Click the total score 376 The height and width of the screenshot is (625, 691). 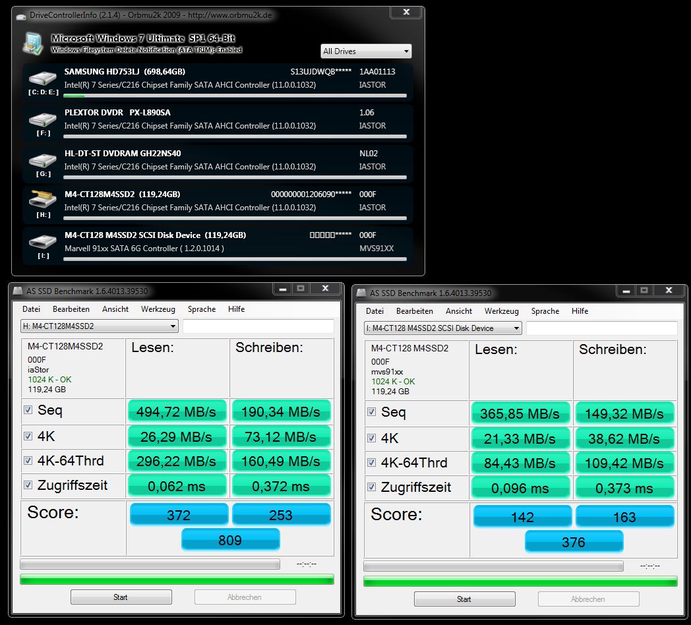(574, 541)
